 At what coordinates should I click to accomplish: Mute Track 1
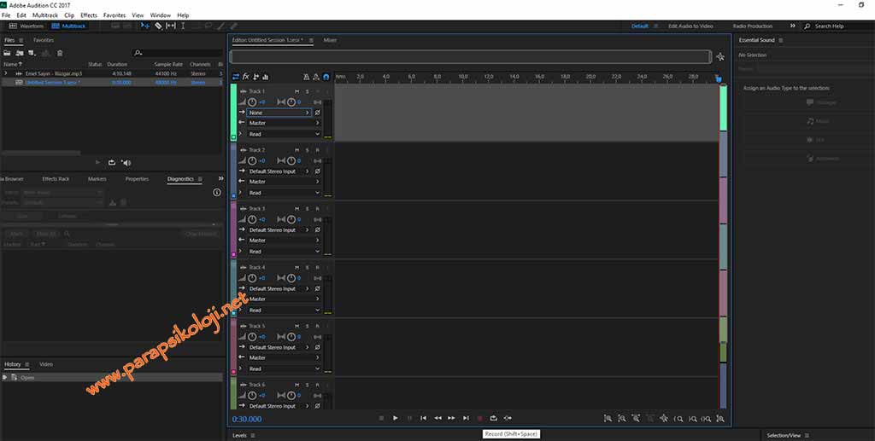pos(297,91)
